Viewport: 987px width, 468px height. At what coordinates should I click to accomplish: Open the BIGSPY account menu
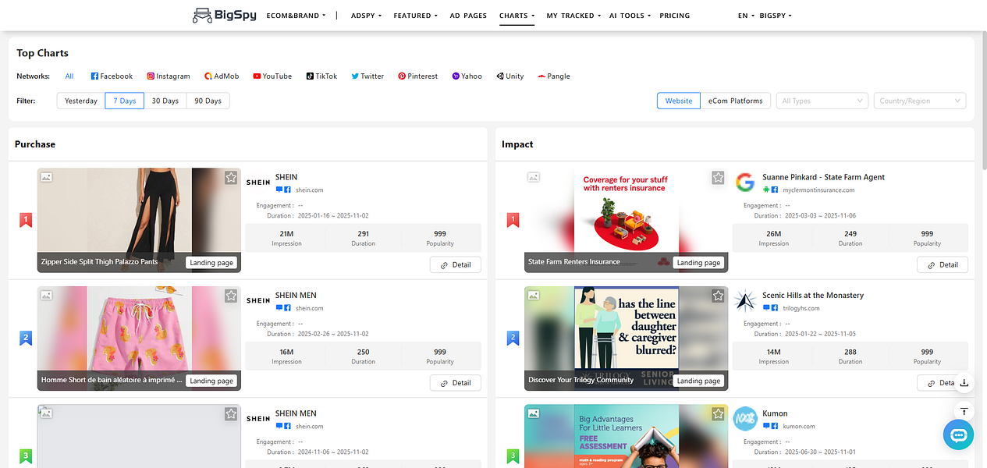click(776, 16)
